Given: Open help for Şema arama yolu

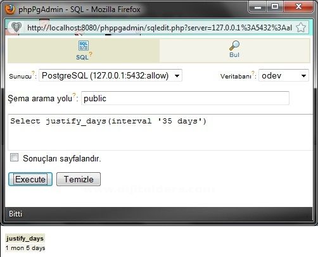Looking at the screenshot, I should point(74,95).
